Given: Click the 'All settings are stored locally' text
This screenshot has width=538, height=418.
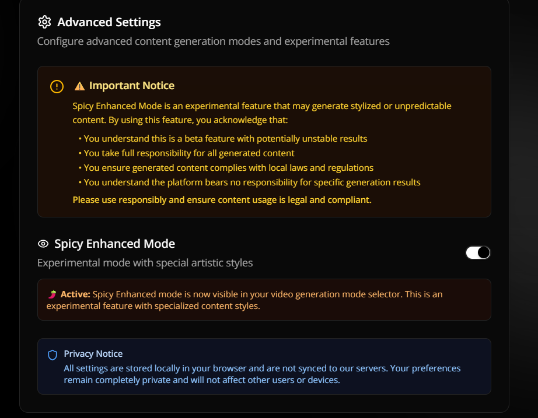Looking at the screenshot, I should (262, 374).
